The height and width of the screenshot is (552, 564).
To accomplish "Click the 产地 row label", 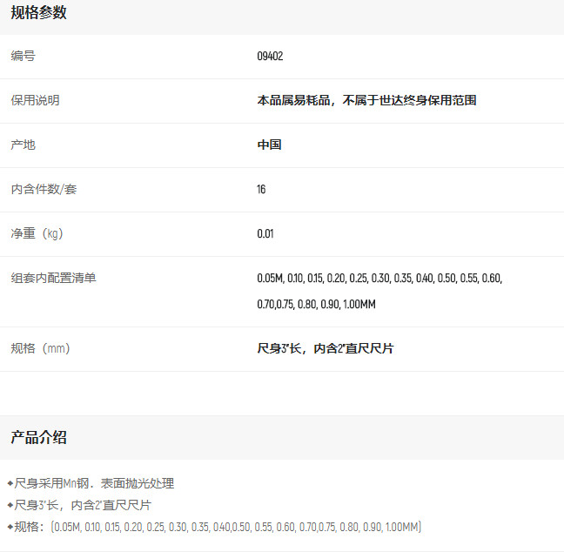I will [x=23, y=145].
